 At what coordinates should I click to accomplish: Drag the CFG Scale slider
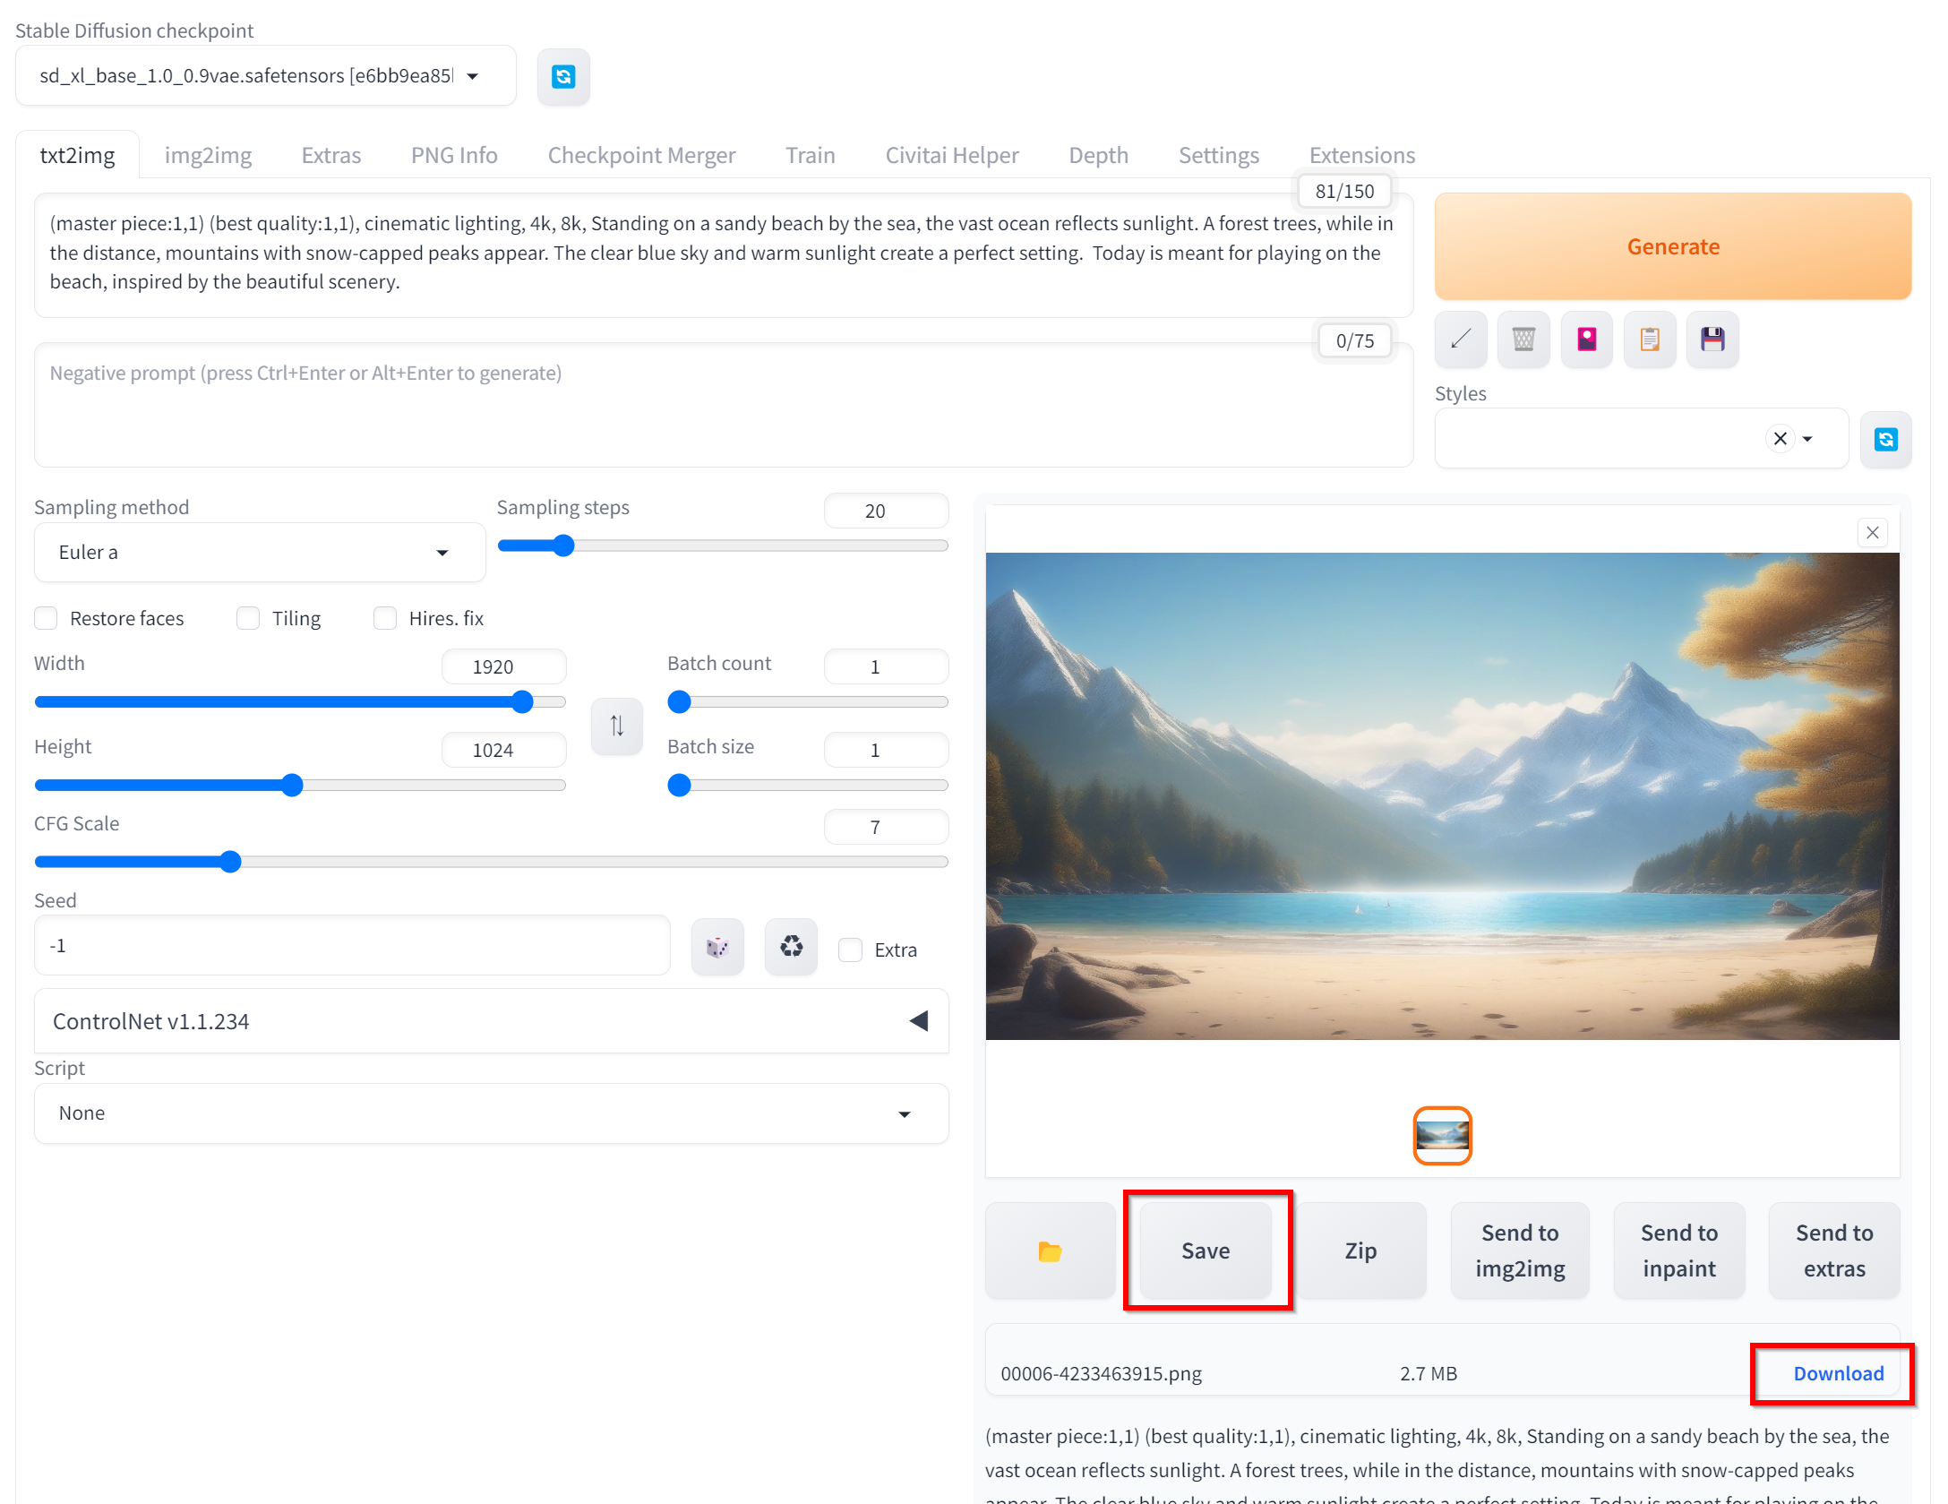[232, 861]
